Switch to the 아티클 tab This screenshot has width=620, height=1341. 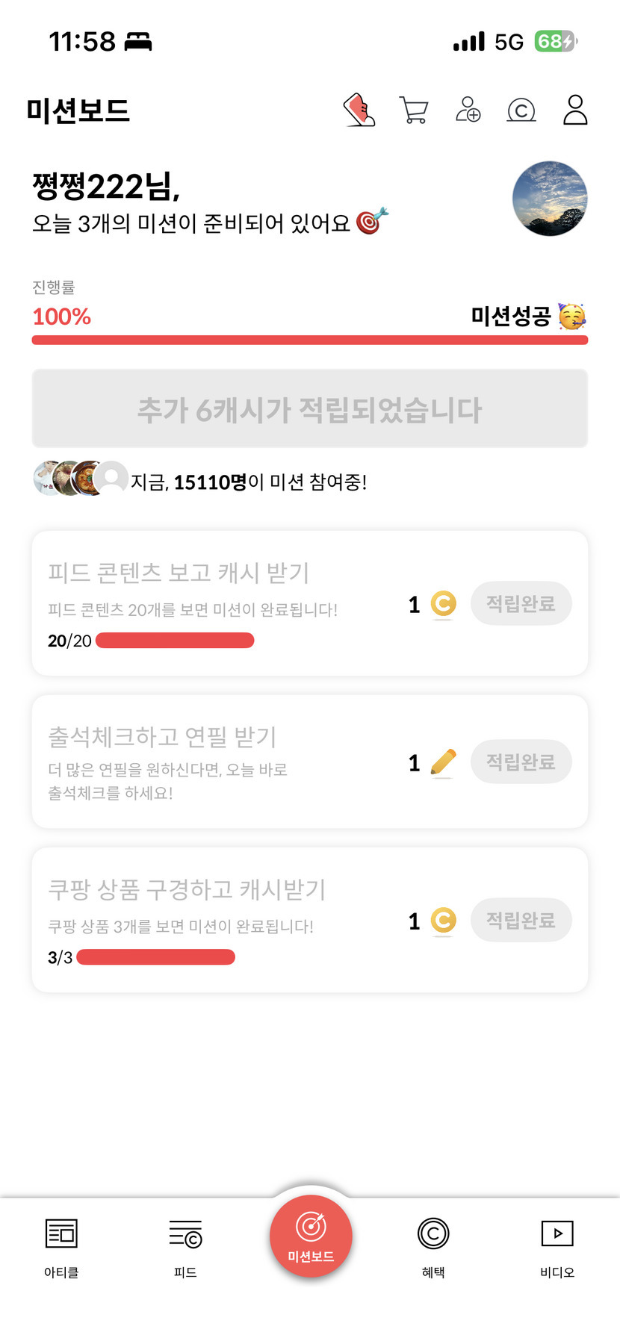pos(61,1245)
